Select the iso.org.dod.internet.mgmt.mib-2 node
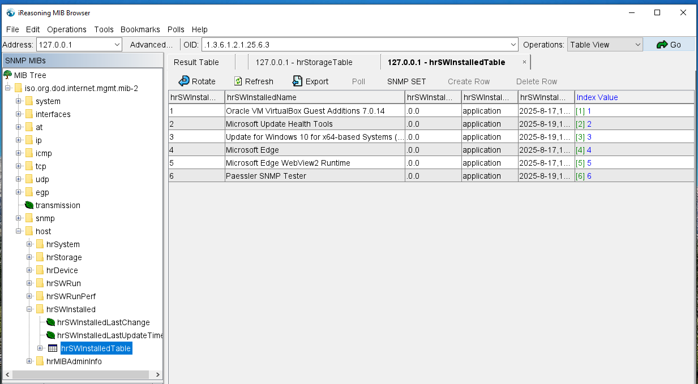 [x=82, y=88]
